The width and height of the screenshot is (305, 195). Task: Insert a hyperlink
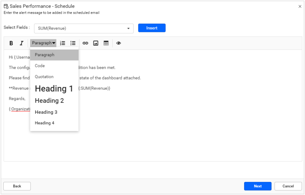85,43
